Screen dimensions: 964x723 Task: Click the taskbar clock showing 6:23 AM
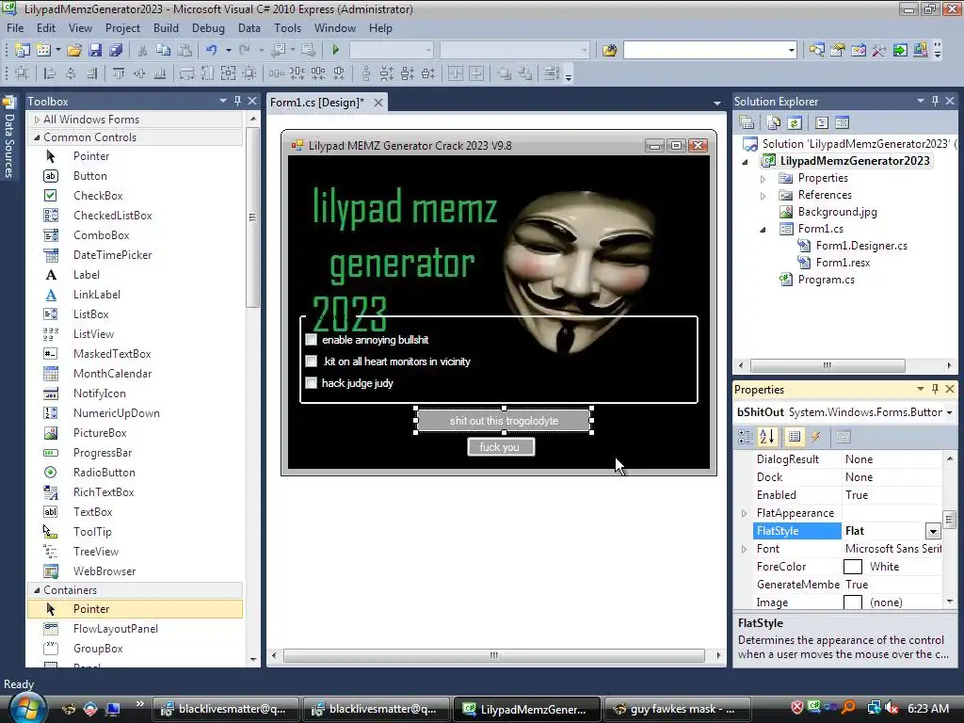(x=927, y=709)
